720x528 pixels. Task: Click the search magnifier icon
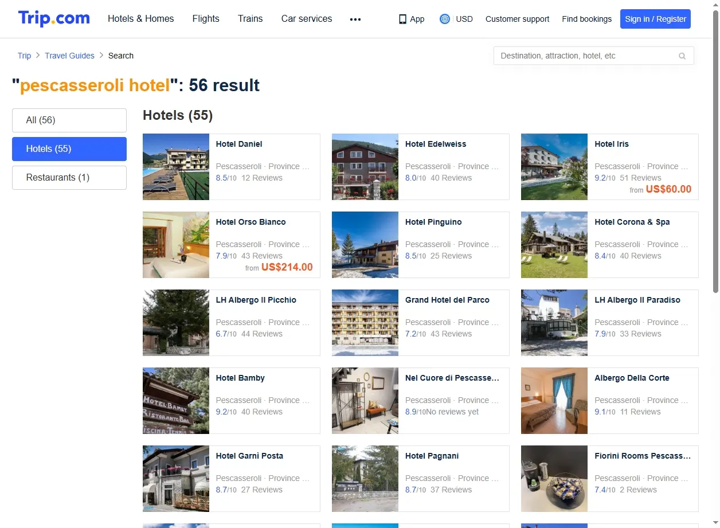pyautogui.click(x=682, y=56)
